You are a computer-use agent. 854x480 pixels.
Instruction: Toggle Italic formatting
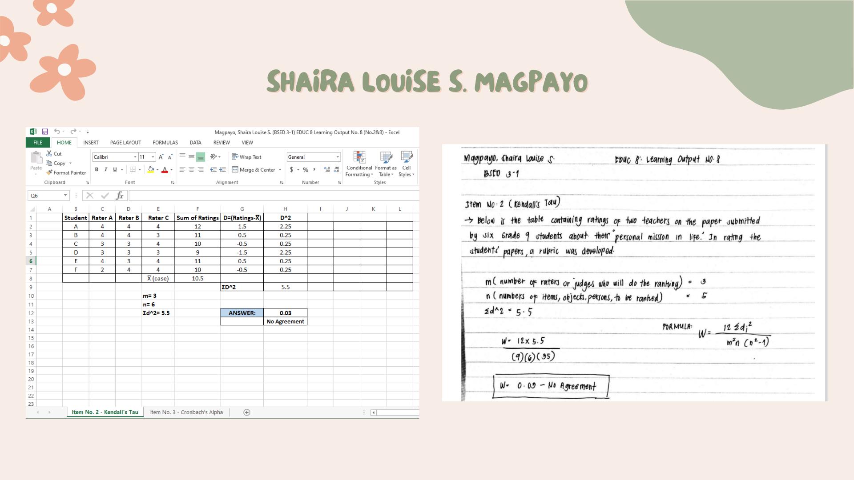(106, 170)
